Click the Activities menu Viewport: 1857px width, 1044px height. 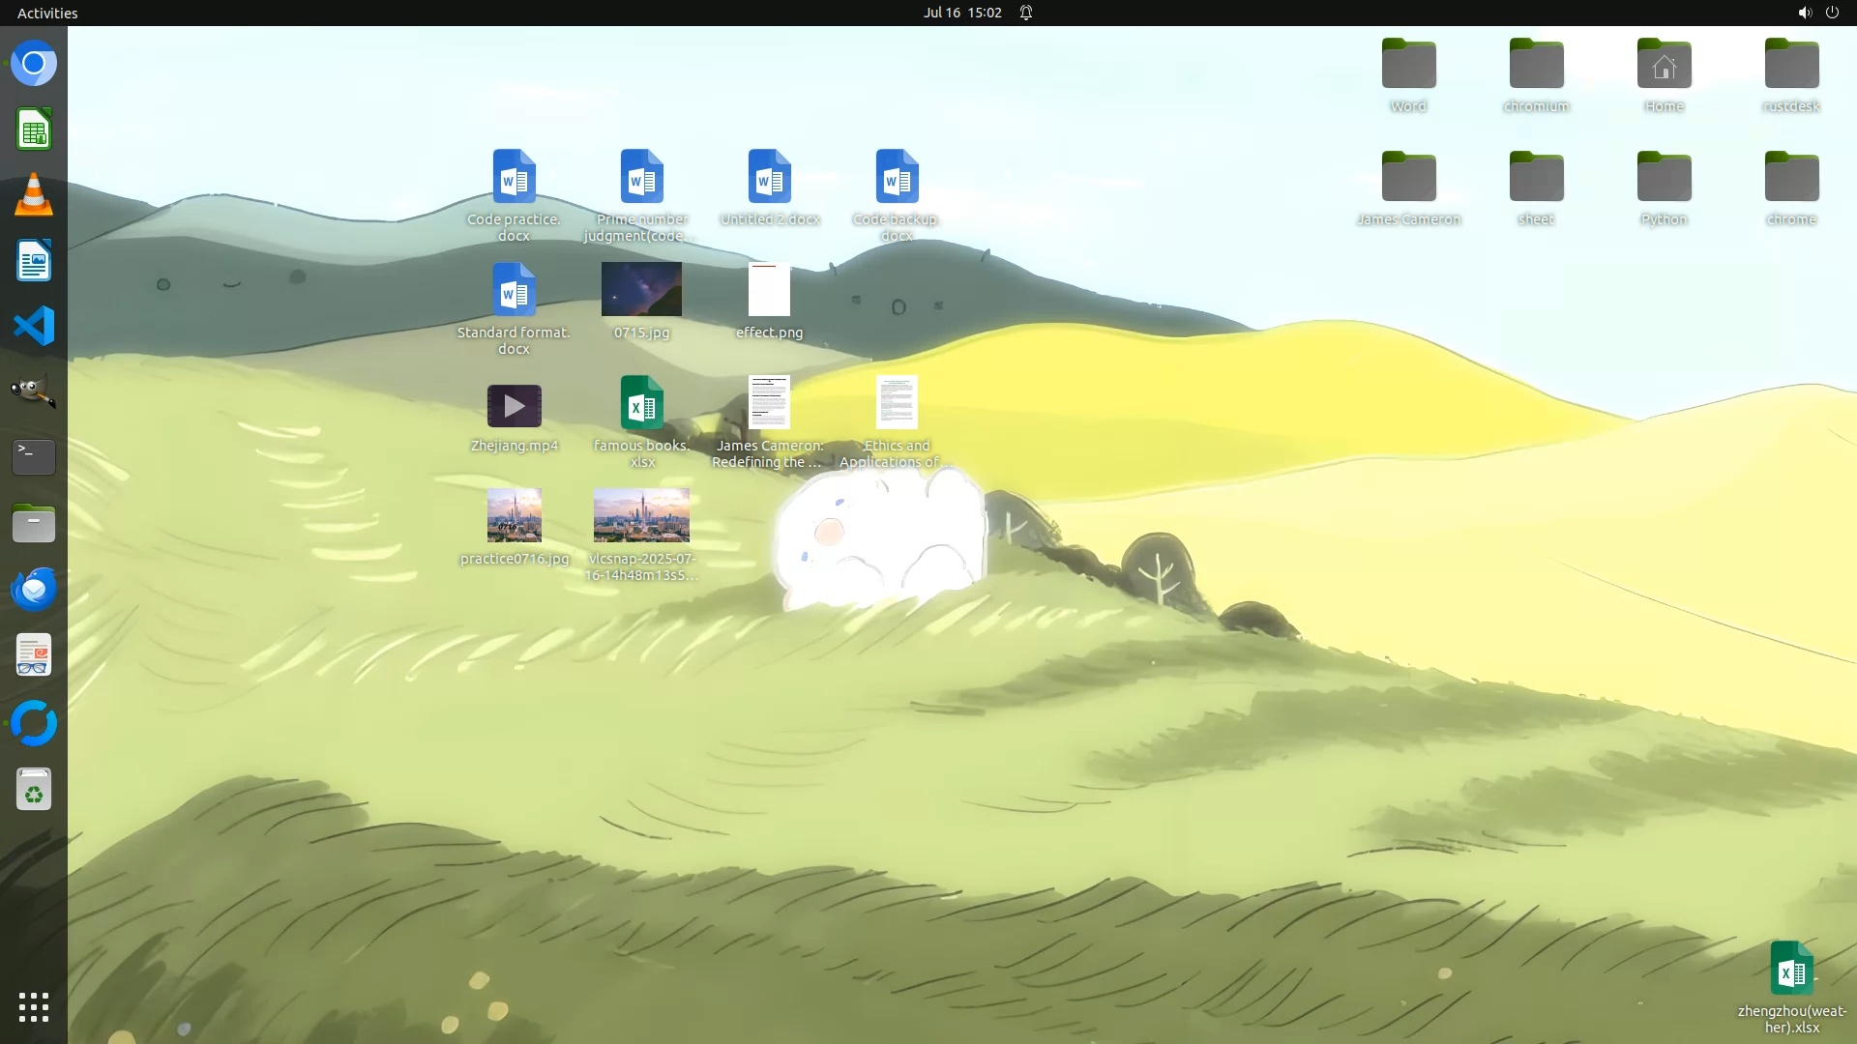point(47,13)
